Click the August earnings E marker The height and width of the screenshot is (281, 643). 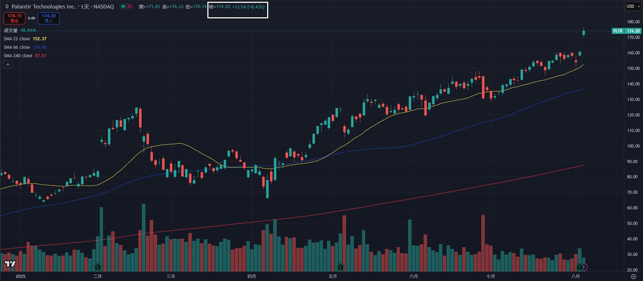click(579, 267)
